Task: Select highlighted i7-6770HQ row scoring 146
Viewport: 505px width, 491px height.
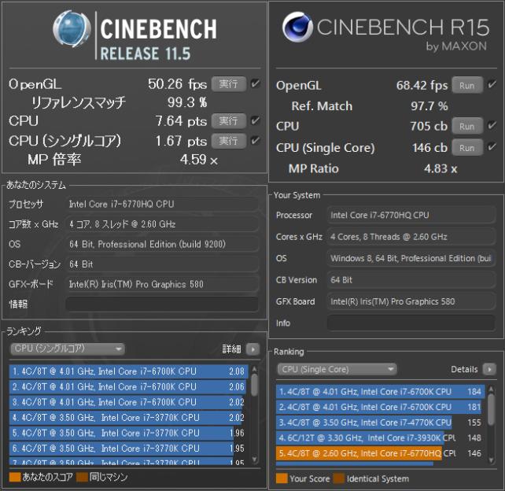Action: (381, 453)
